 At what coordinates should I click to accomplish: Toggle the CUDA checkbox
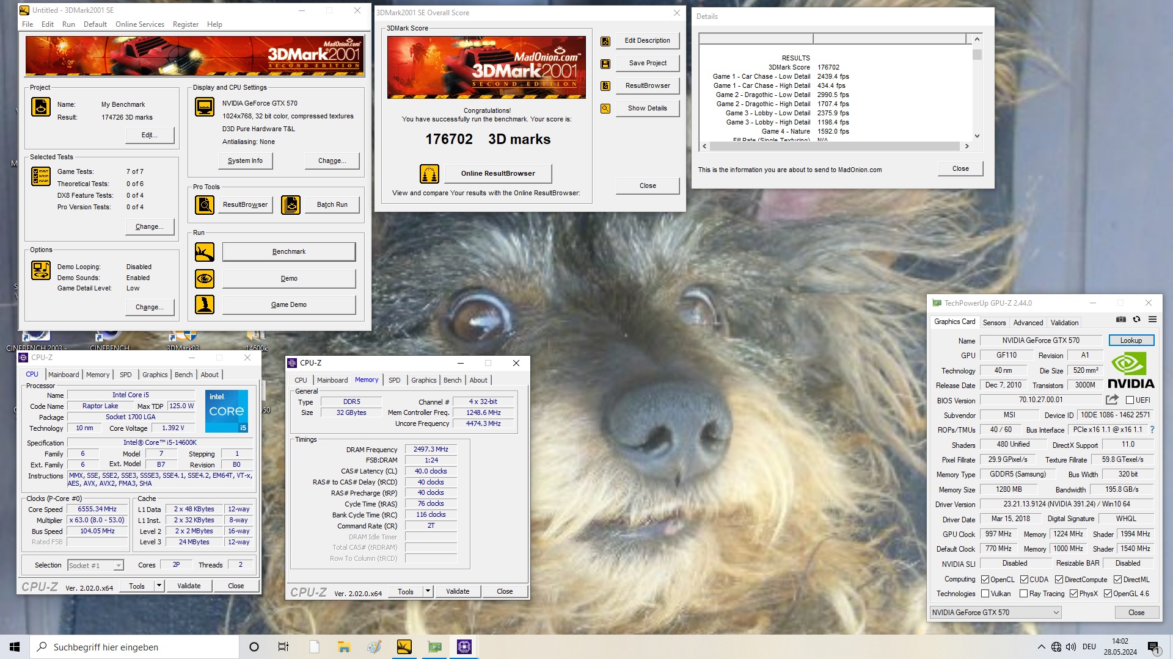pyautogui.click(x=1024, y=580)
